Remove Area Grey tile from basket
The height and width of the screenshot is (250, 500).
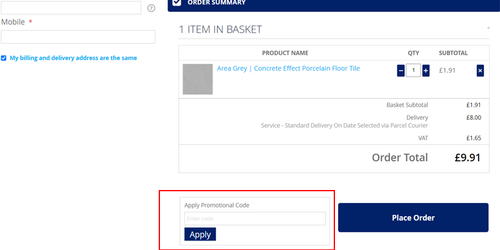[480, 71]
